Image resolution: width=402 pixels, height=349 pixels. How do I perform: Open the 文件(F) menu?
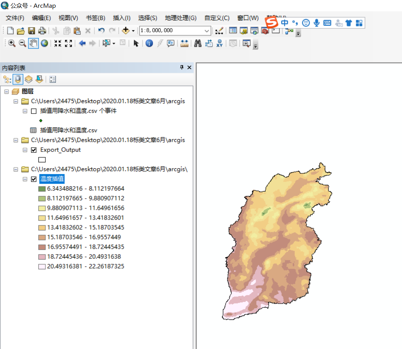coord(15,18)
